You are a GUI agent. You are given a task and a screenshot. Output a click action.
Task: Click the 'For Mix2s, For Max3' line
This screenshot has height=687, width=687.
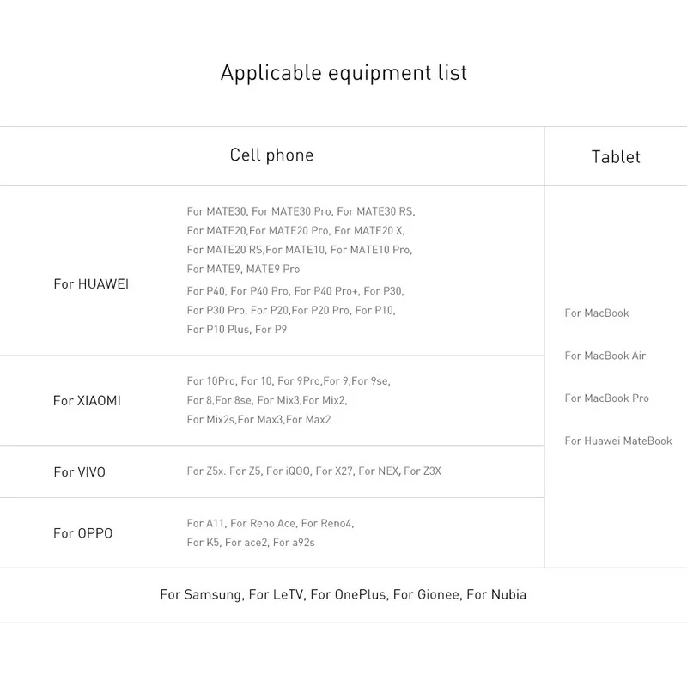[x=258, y=420]
